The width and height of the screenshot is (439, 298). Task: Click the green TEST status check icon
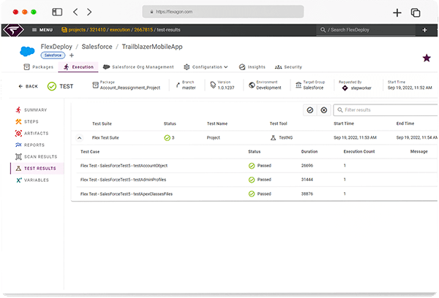point(52,86)
